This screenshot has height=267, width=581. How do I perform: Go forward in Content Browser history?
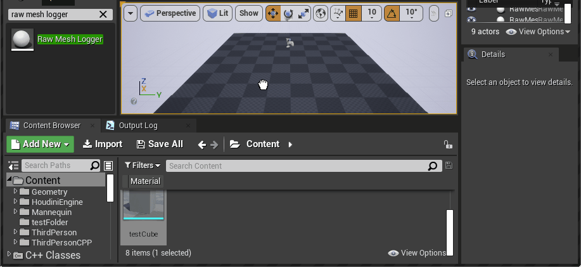pyautogui.click(x=214, y=145)
